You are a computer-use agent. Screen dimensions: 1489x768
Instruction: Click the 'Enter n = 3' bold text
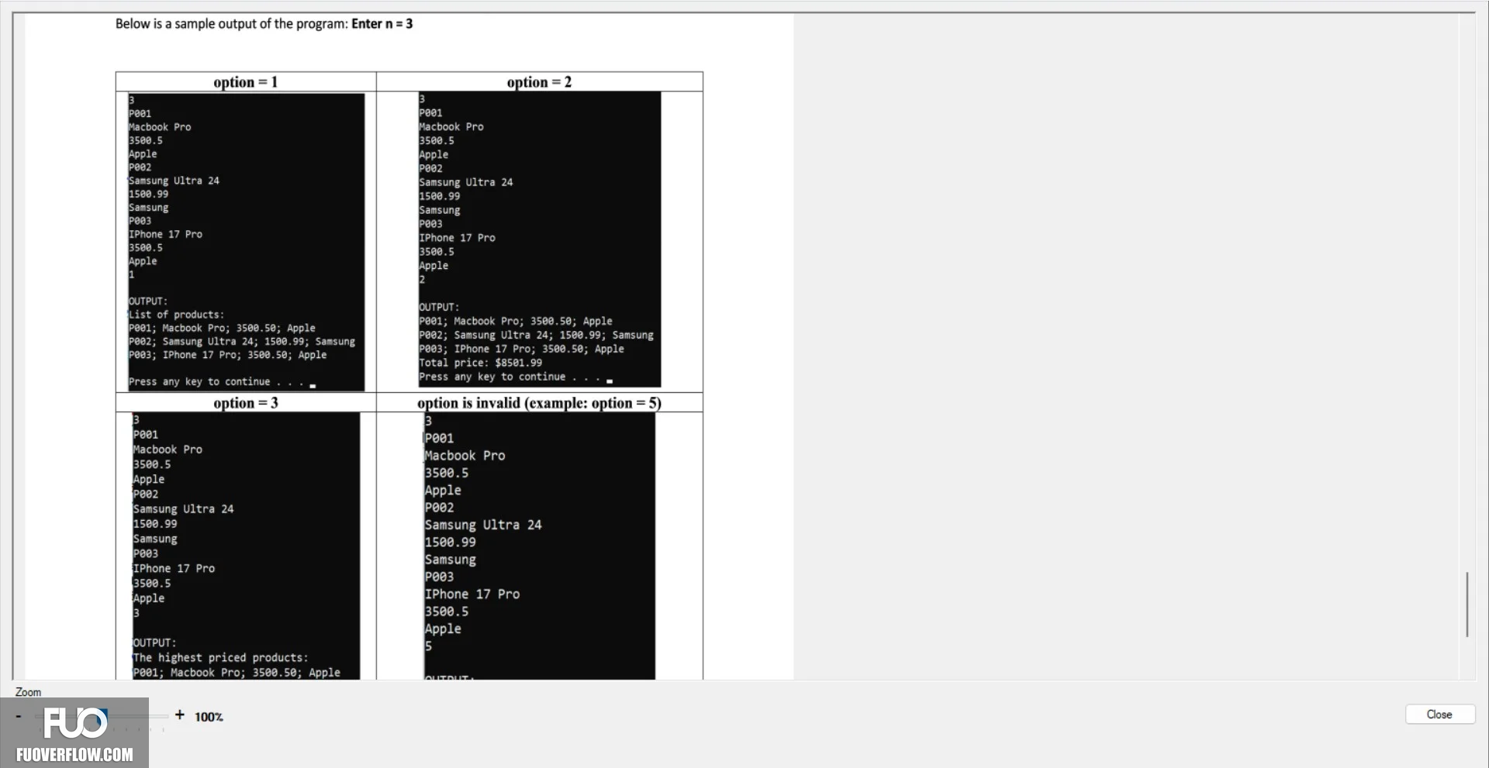pyautogui.click(x=382, y=24)
